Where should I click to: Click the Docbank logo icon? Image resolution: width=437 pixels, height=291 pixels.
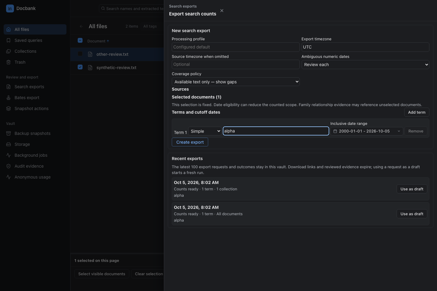pos(10,8)
